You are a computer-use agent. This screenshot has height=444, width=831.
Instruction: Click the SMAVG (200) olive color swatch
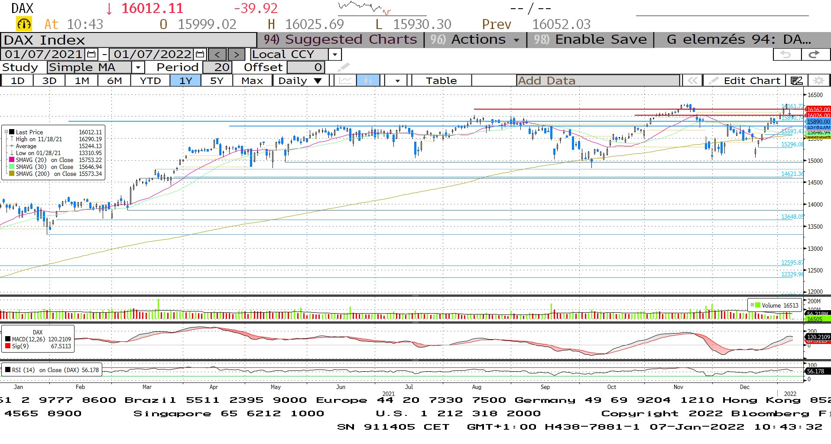tap(12, 174)
